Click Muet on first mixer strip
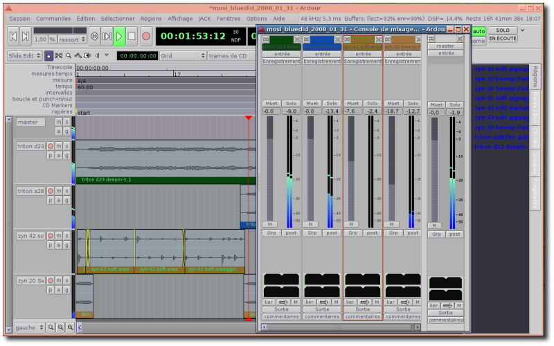This screenshot has height=346, width=554. [271, 103]
